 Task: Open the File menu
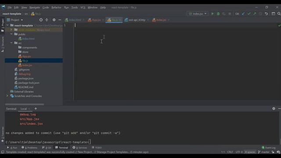(x=10, y=7)
